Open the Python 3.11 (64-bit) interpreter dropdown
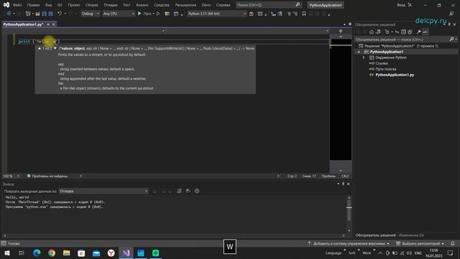460x259 pixels. [217, 14]
